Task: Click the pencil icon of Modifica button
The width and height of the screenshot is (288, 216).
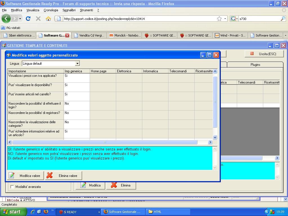Action: pos(83,185)
